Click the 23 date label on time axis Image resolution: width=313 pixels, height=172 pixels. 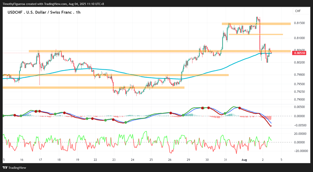[114, 160]
